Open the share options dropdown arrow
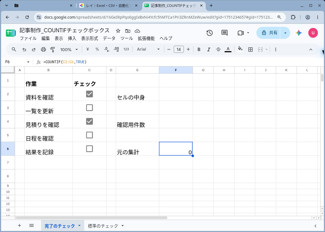 285,33
